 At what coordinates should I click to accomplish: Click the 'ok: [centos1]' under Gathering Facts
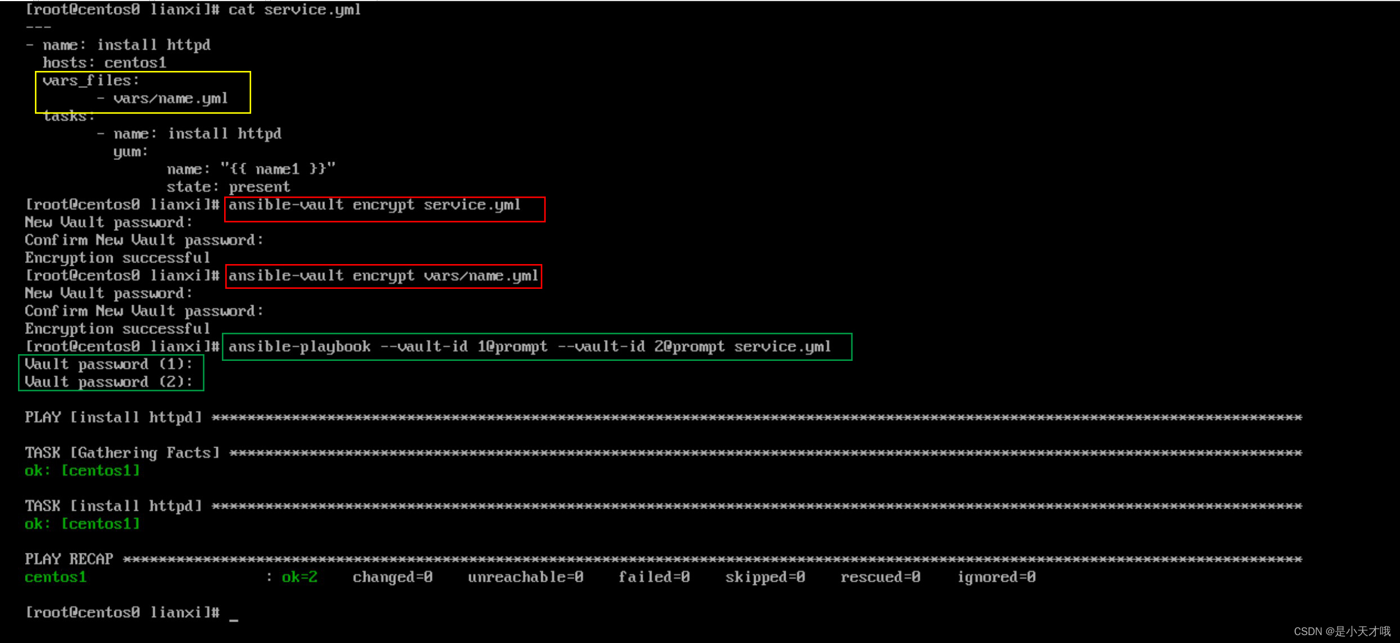[x=82, y=471]
